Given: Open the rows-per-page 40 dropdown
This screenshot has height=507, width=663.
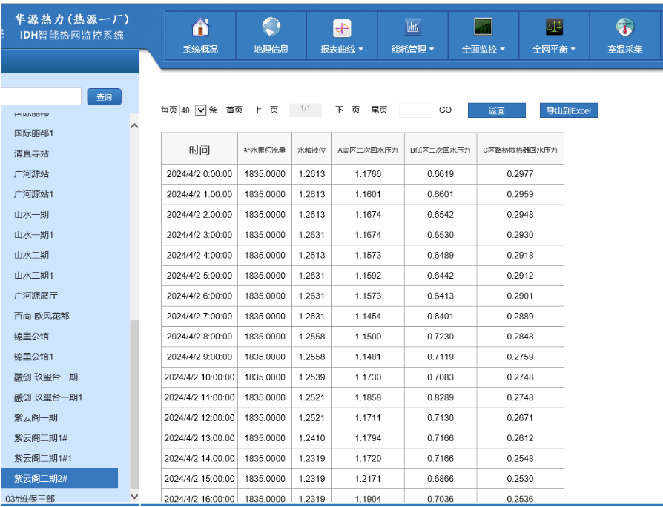Looking at the screenshot, I should tap(193, 110).
